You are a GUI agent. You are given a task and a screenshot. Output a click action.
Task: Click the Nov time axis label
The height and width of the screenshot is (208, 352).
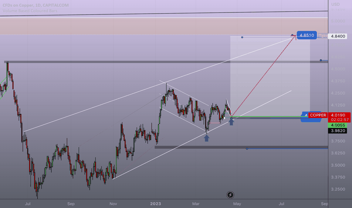113,204
